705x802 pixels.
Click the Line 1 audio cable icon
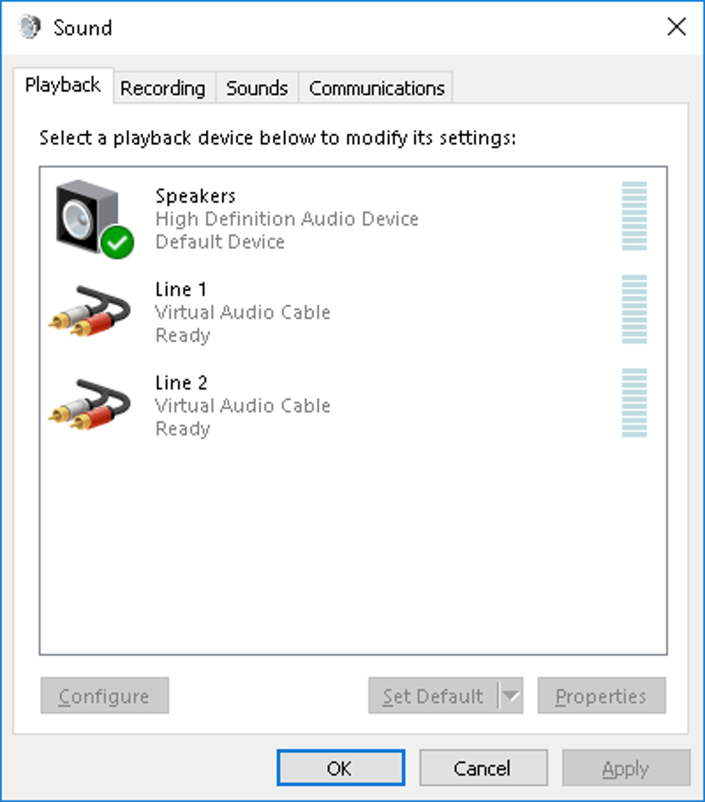coord(90,310)
